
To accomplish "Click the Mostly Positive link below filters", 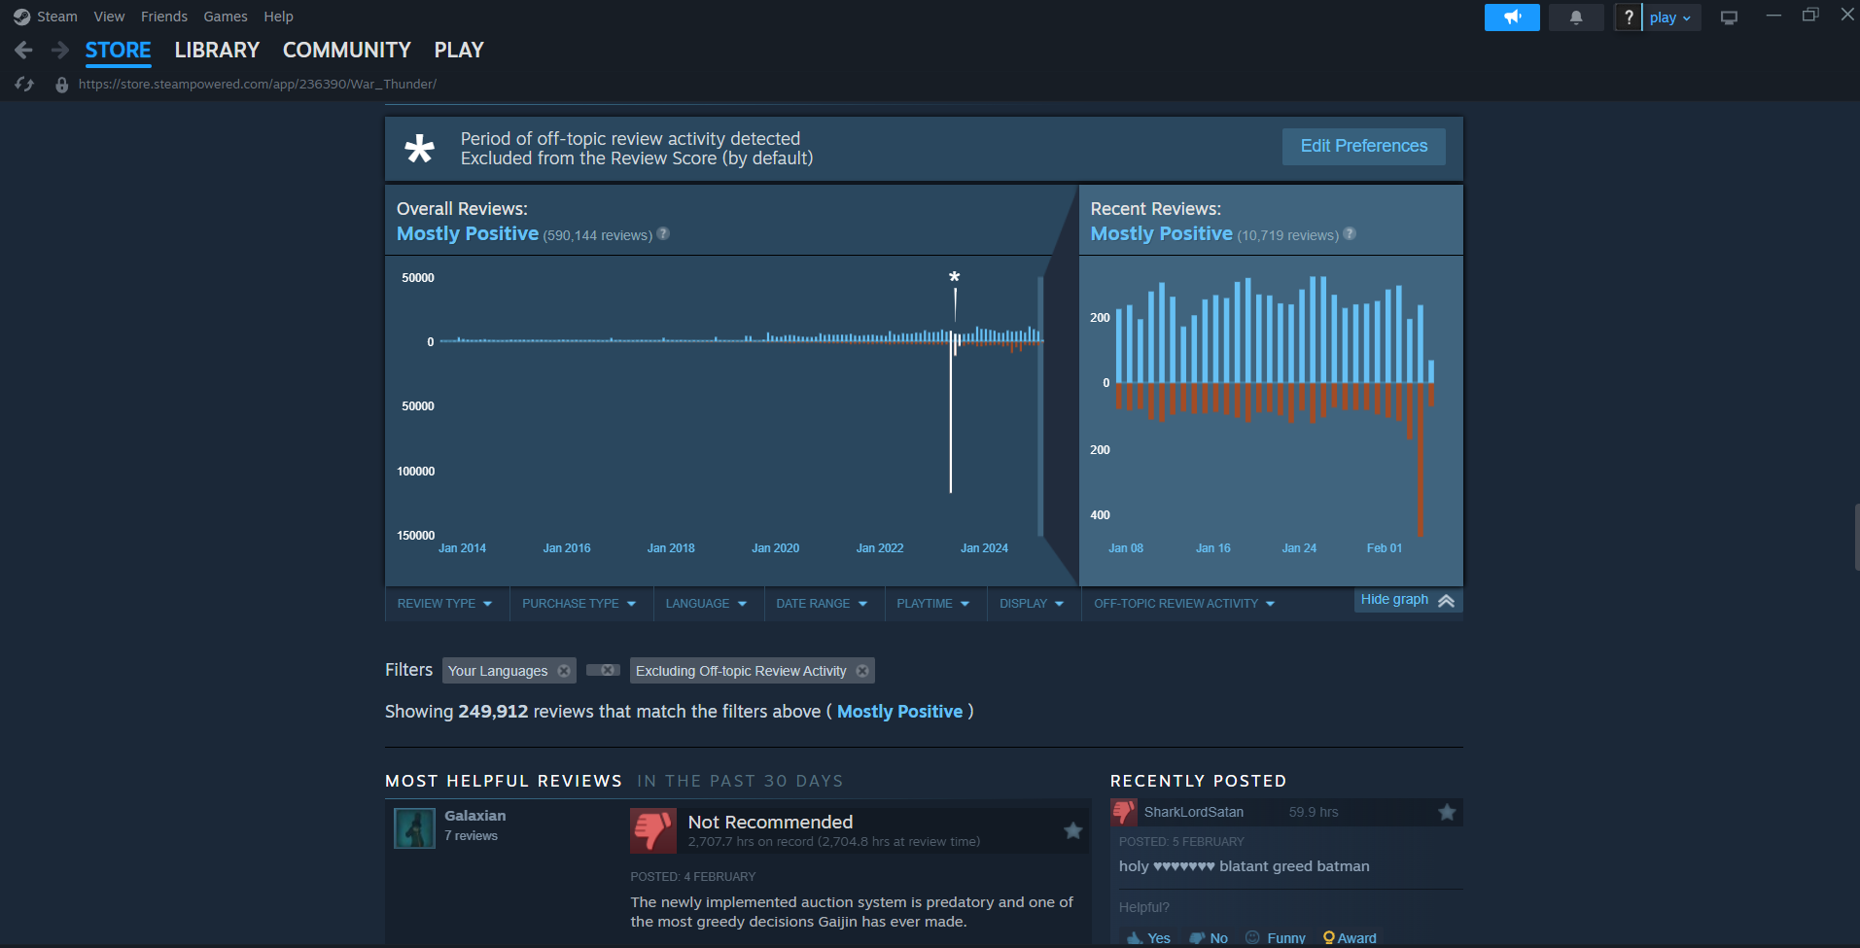I will click(898, 711).
